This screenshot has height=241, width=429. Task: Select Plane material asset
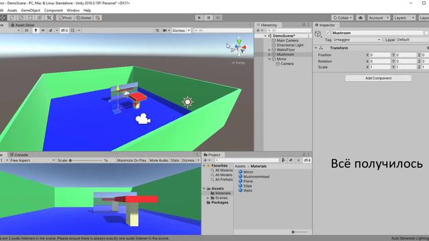point(245,181)
